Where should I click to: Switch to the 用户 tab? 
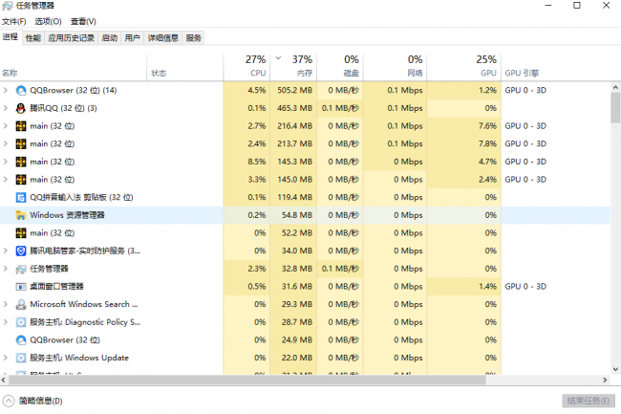coord(132,38)
